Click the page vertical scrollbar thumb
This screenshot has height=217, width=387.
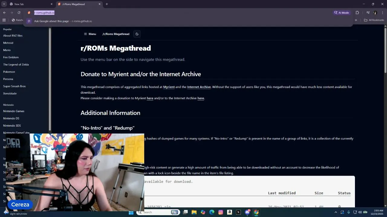tap(385, 50)
